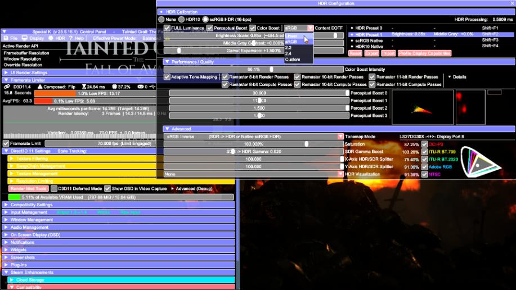Expand Cloud Storage section

click(121, 280)
